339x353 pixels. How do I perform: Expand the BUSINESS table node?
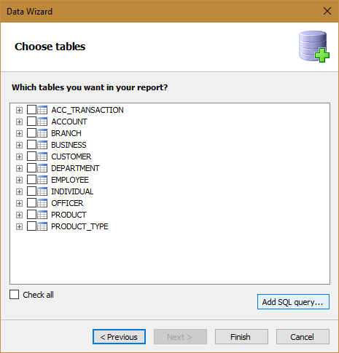[19, 145]
